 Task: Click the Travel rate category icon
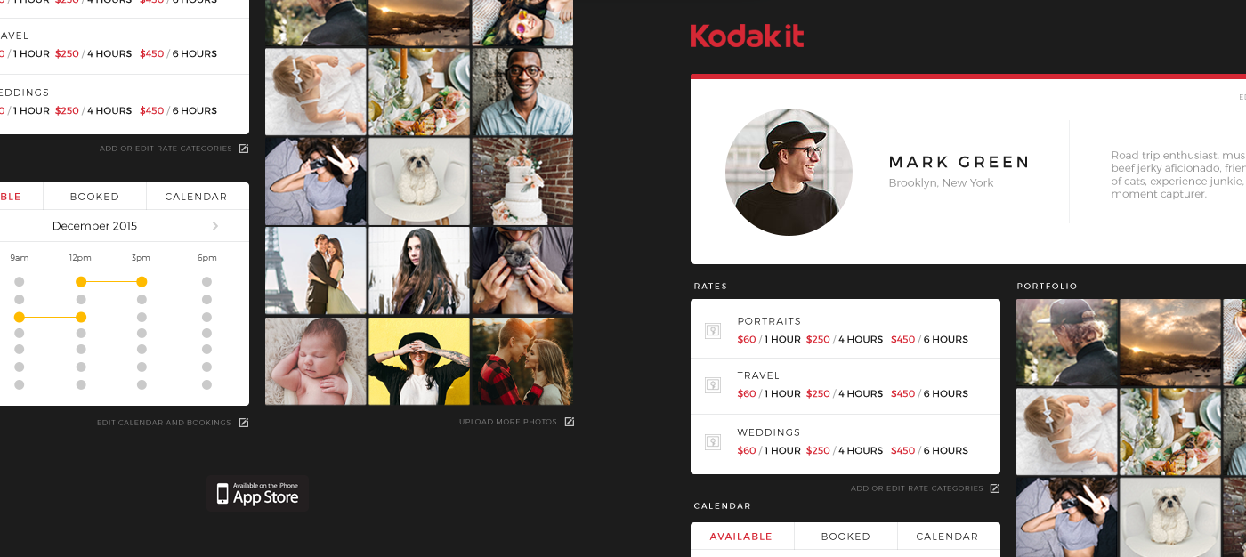pyautogui.click(x=712, y=385)
